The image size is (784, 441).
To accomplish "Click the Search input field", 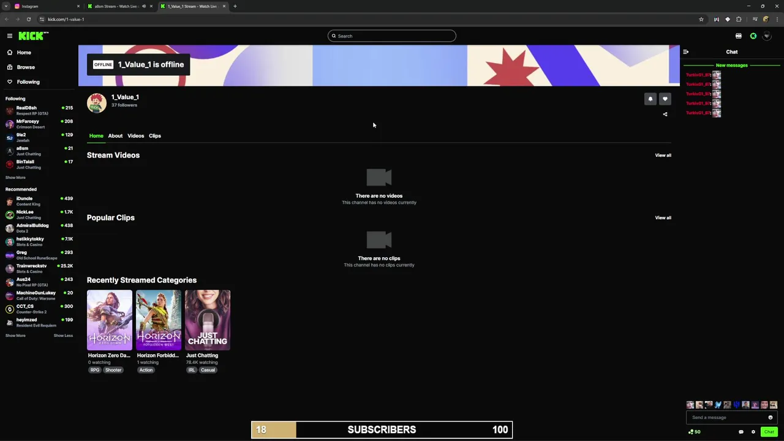I will pos(392,36).
